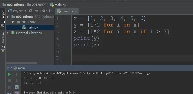Click 'Process finished with exit code 0' text
This screenshot has width=193, height=94.
point(49,92)
